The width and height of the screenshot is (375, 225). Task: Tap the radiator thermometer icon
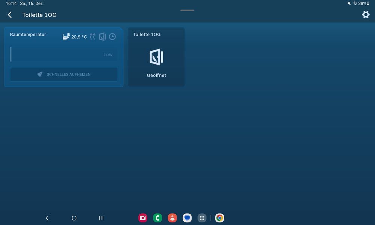coord(66,36)
